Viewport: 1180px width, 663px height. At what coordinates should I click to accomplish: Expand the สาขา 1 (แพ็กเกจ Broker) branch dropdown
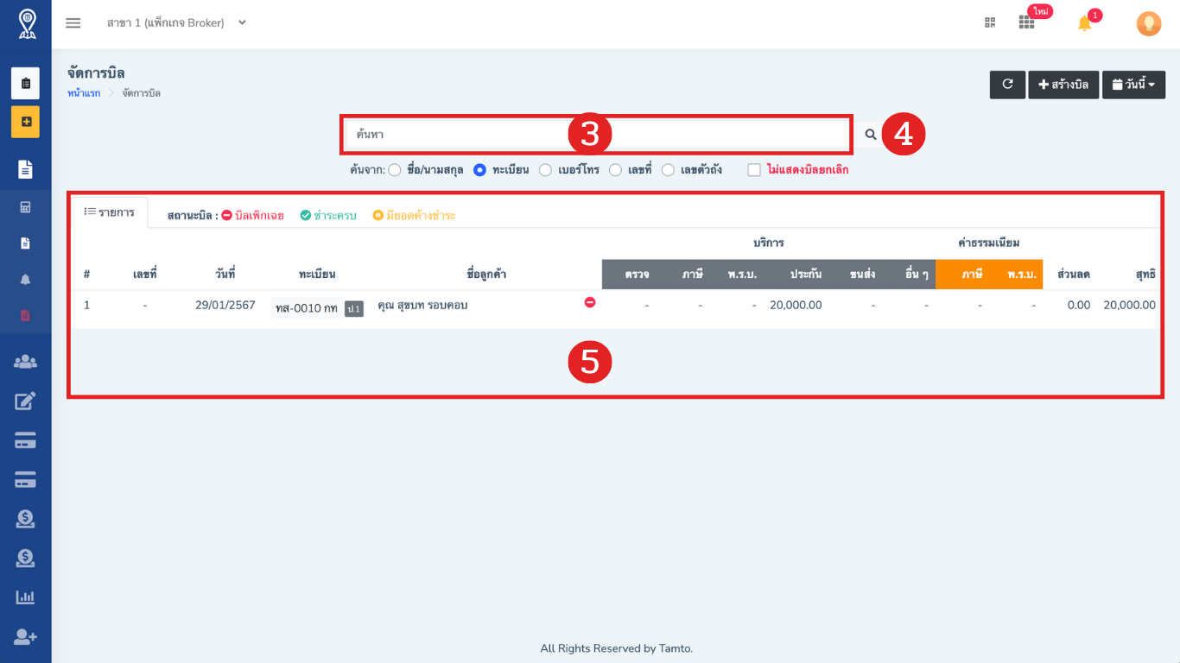coord(176,23)
